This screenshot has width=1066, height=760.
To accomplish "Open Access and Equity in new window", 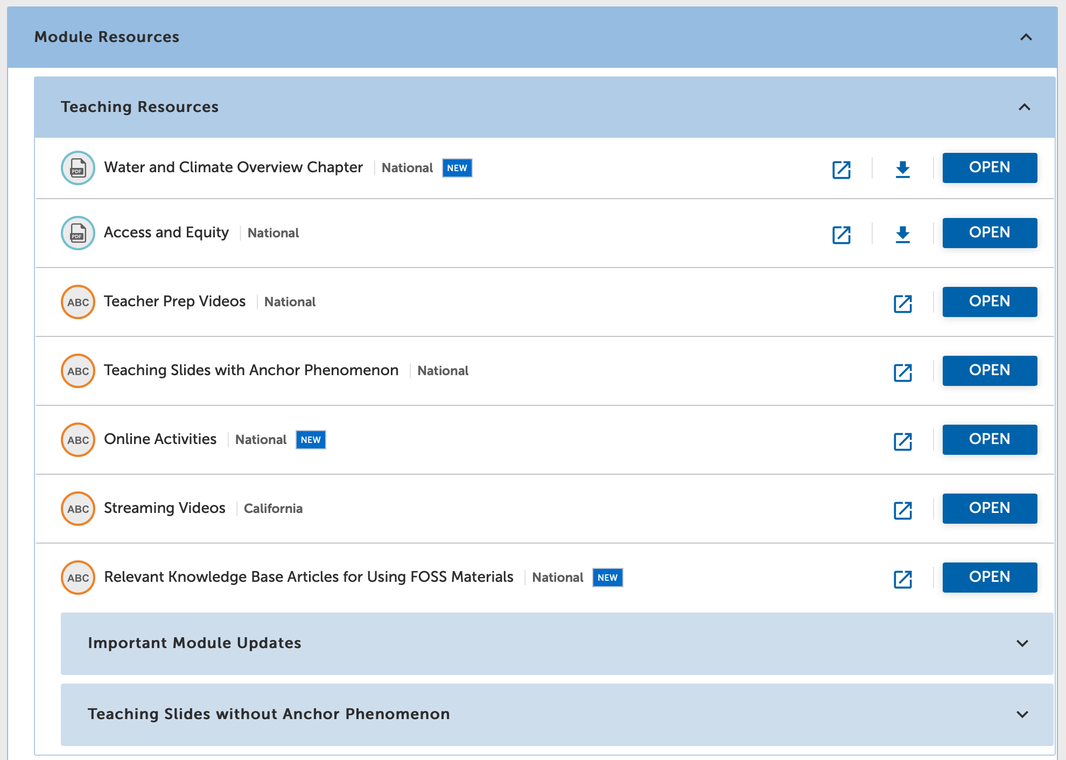I will point(841,235).
